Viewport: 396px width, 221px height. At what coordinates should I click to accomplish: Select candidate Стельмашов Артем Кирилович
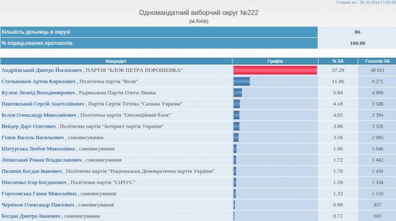[x=38, y=81]
